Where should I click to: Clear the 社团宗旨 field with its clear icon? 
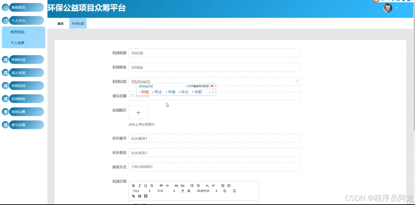[x=297, y=81]
